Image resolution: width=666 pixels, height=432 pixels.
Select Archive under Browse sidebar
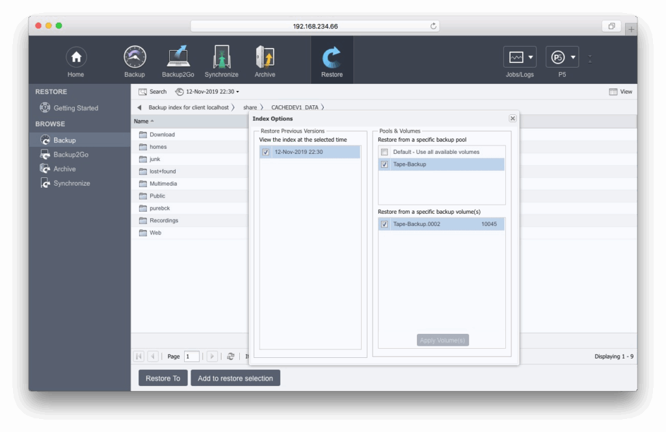pyautogui.click(x=64, y=169)
